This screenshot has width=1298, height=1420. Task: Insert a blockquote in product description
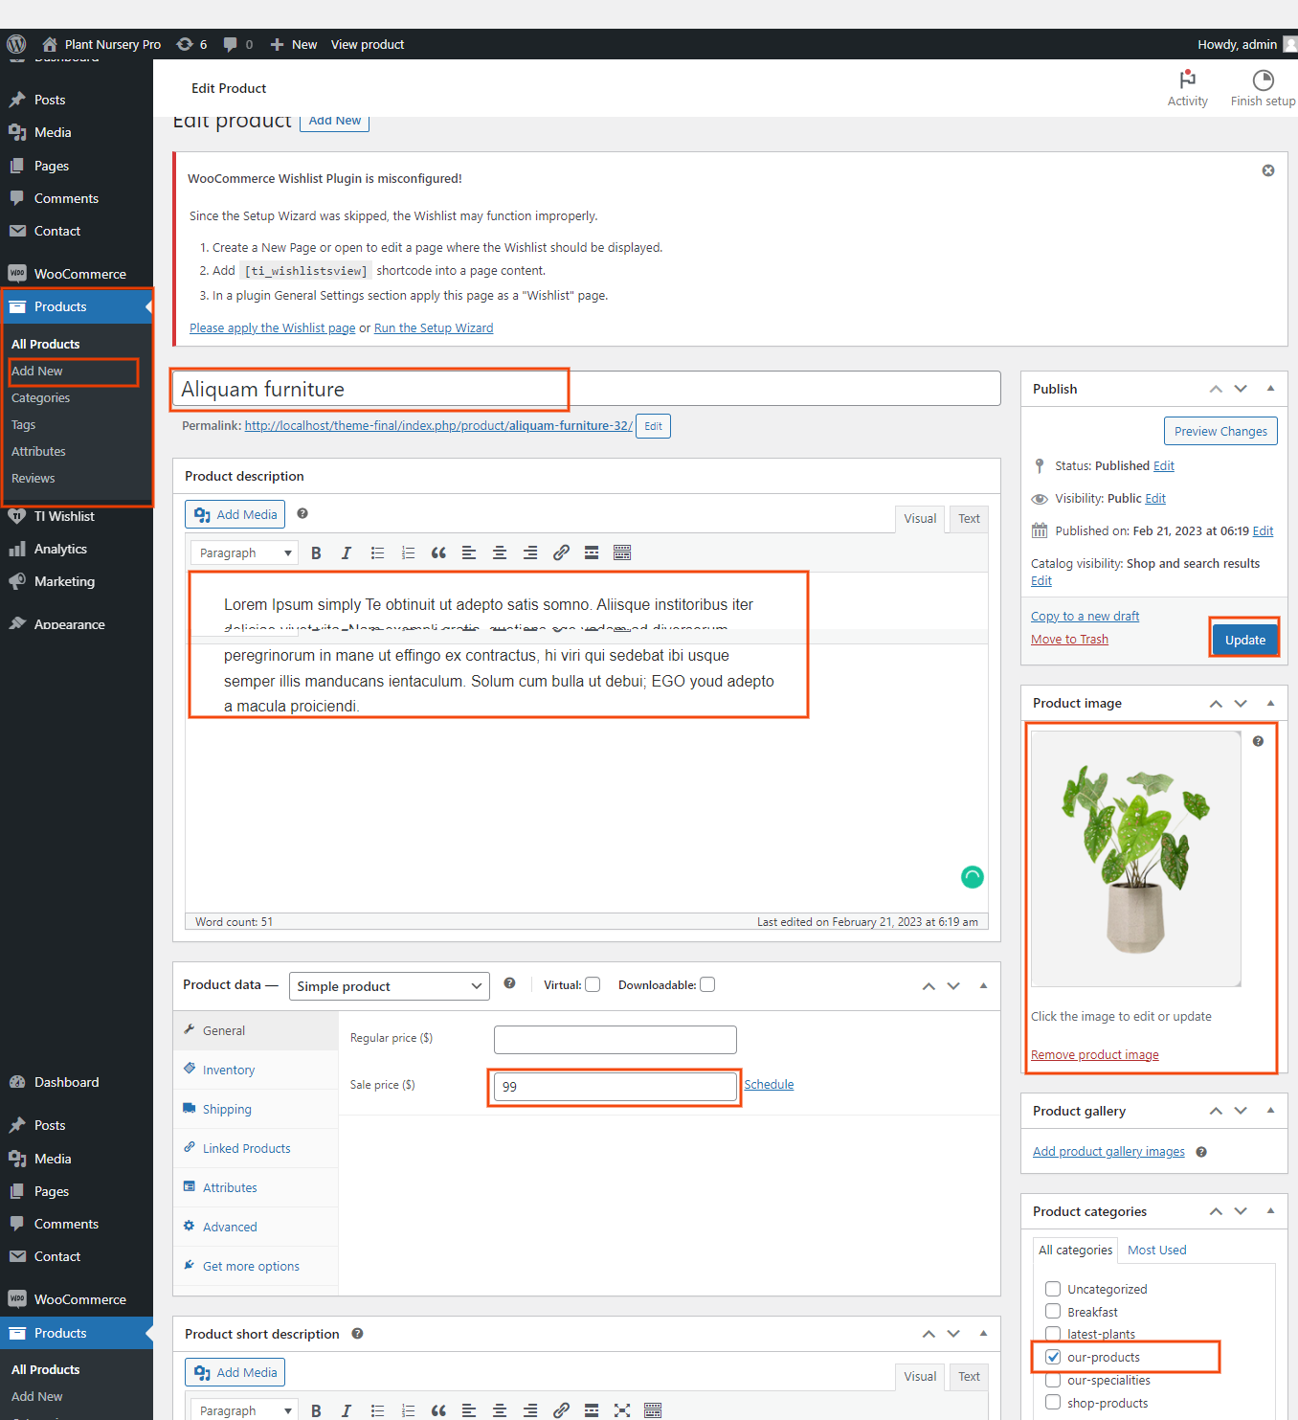tap(438, 553)
